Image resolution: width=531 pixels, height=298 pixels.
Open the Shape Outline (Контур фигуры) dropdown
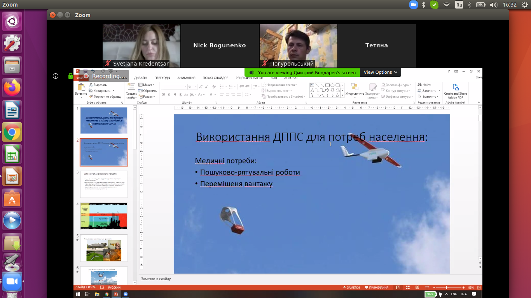(x=396, y=91)
